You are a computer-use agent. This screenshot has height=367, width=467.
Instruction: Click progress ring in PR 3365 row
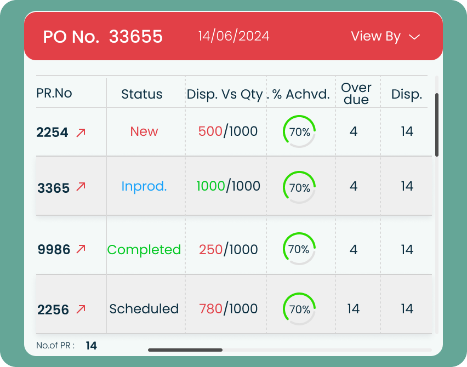tap(299, 187)
